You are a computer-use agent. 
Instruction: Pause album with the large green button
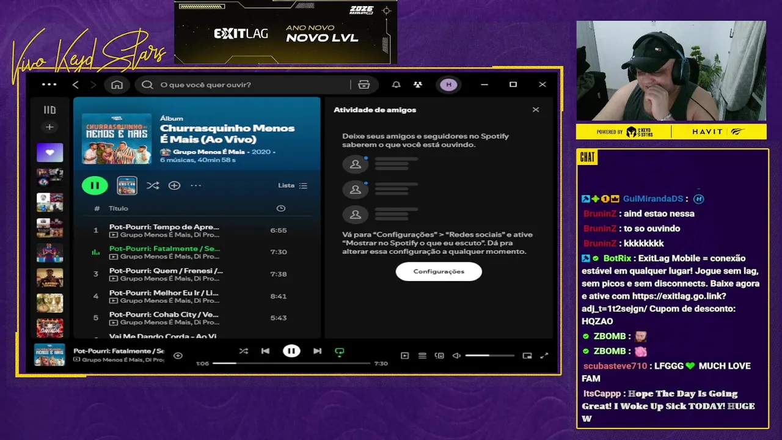point(95,185)
